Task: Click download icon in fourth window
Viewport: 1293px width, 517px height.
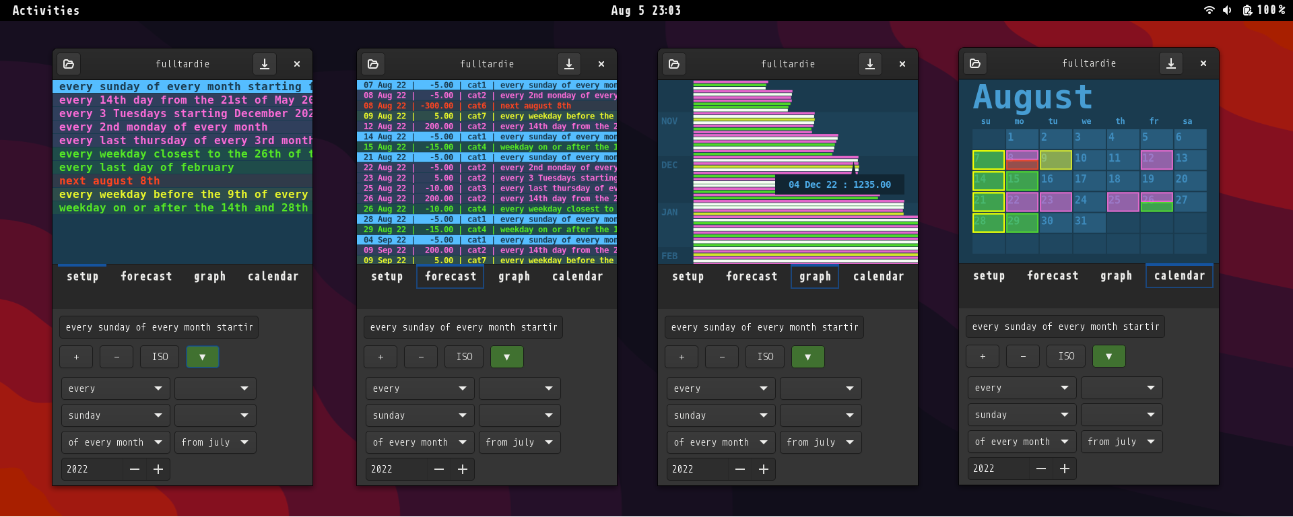Action: [x=1171, y=63]
